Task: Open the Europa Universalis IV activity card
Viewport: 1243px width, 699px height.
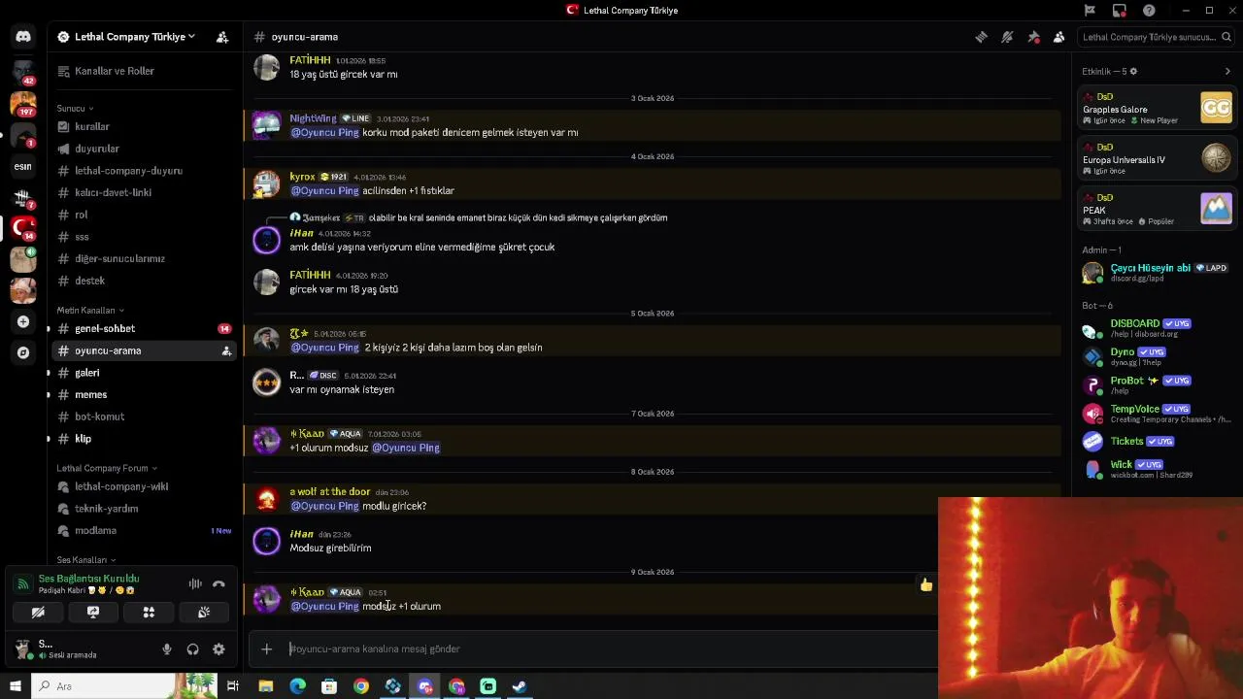Action: (1158, 158)
